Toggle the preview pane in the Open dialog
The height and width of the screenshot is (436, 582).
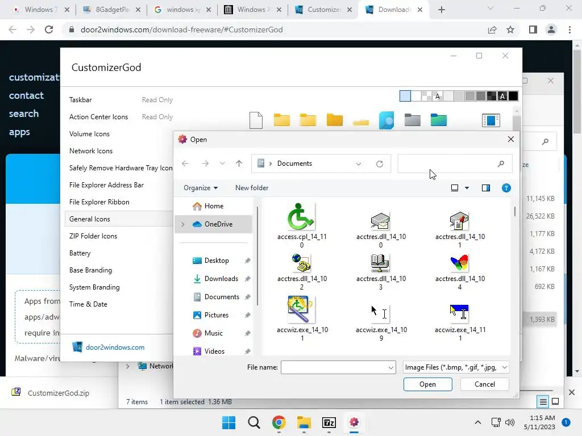(x=486, y=188)
